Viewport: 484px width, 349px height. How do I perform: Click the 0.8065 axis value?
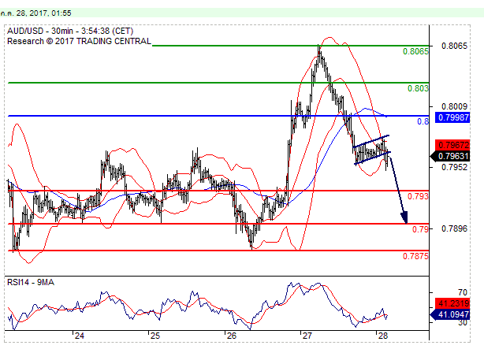(454, 46)
